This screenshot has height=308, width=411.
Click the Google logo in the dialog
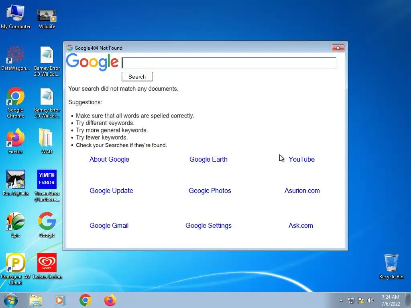[92, 62]
